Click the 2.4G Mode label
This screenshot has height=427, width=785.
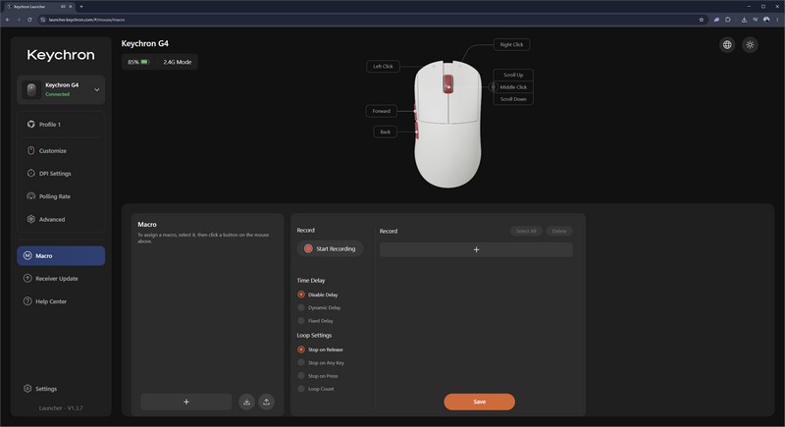[x=178, y=62]
